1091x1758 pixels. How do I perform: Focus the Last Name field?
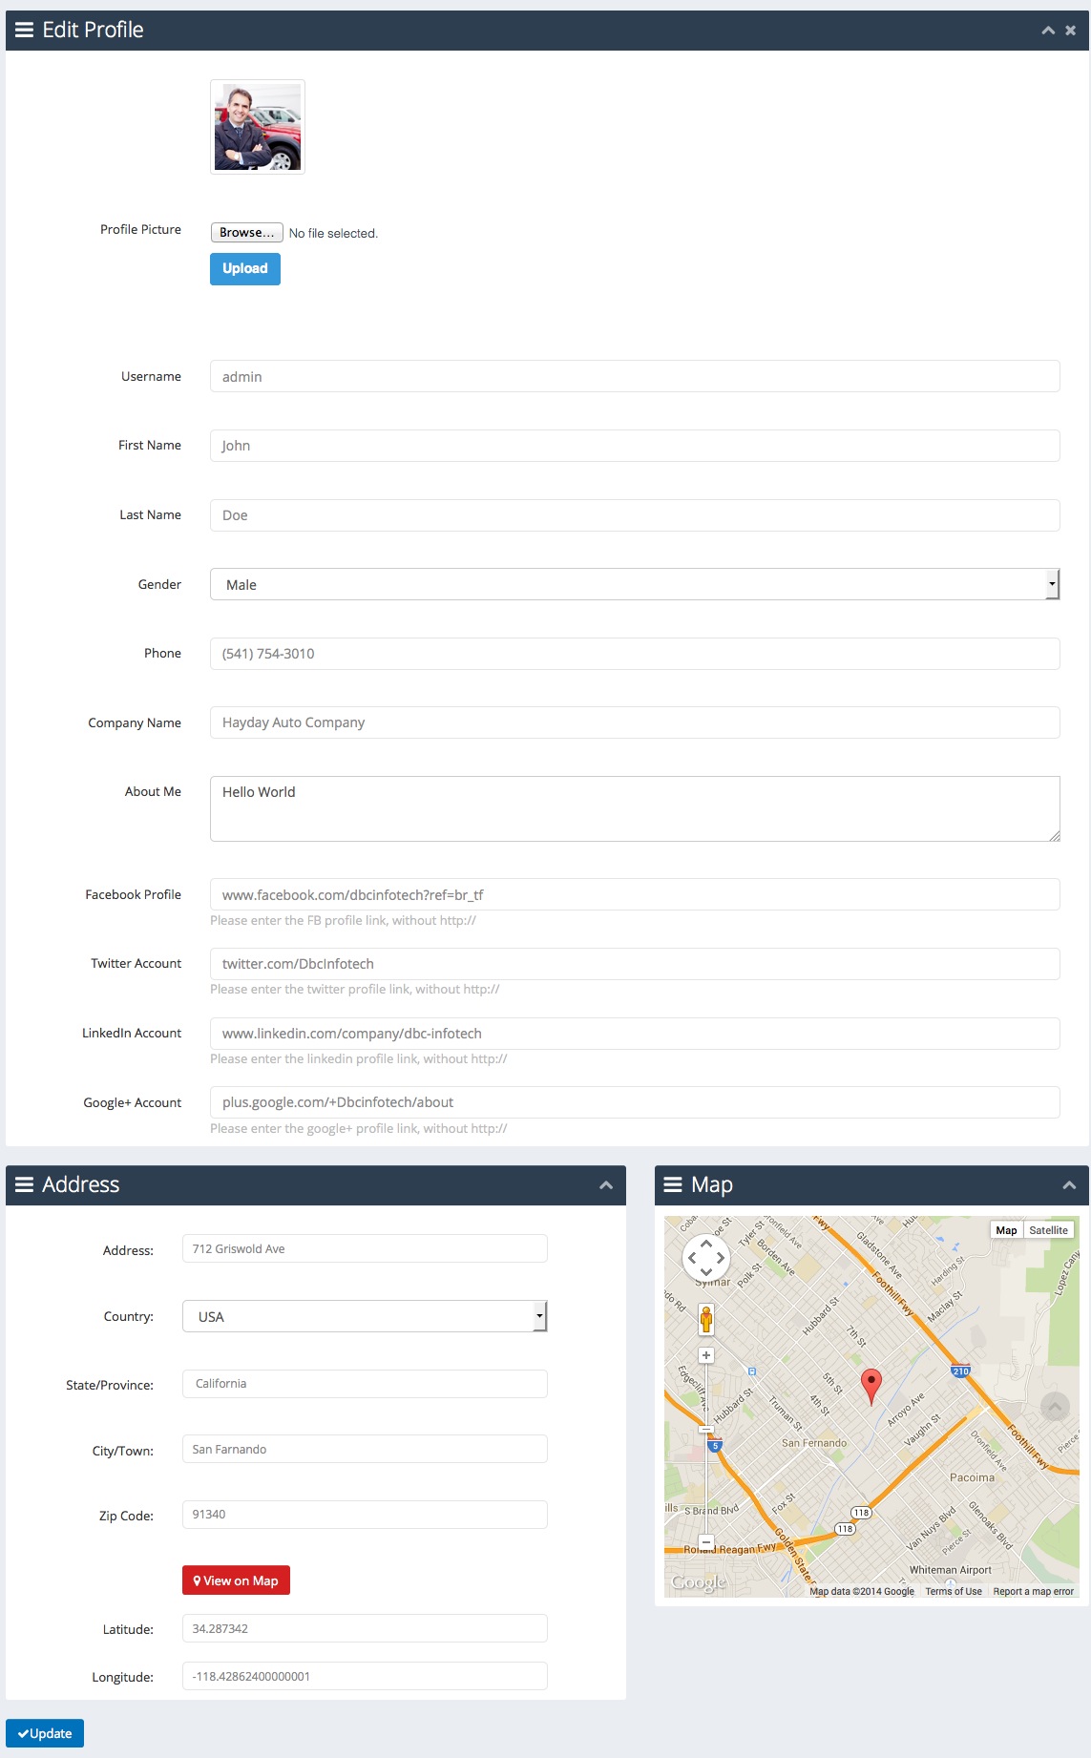tap(635, 515)
